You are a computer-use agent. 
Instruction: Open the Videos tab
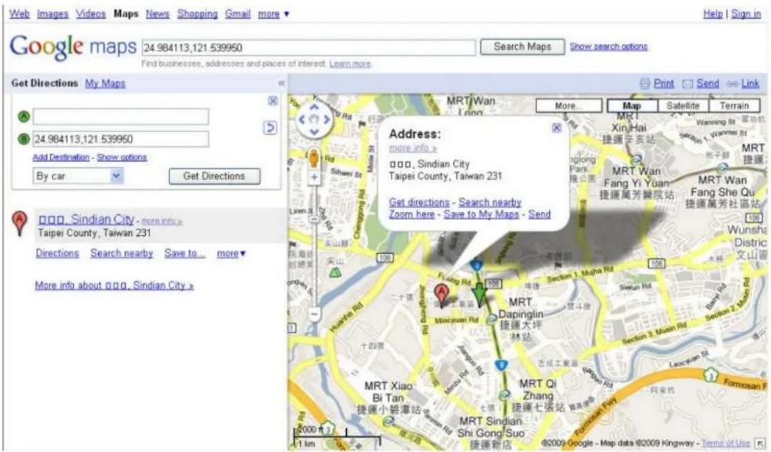(91, 14)
